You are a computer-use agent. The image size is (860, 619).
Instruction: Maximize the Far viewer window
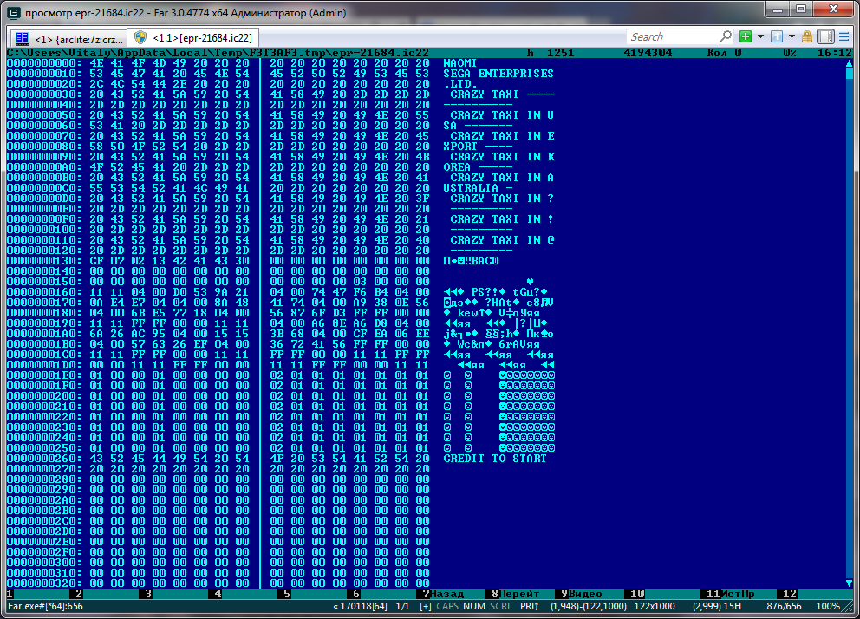(801, 10)
